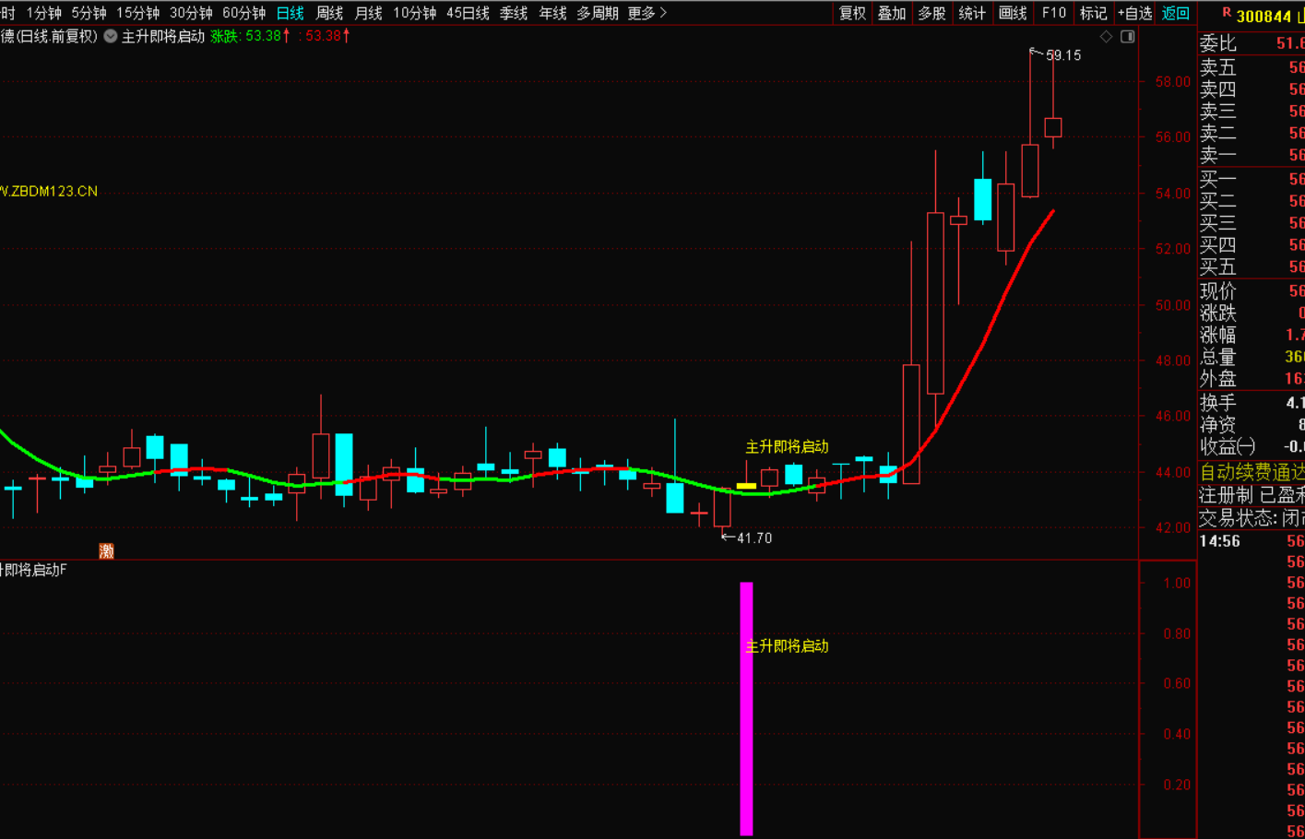Open the 统计 statistics tool
Viewport: 1305px width, 839px height.
coord(971,13)
